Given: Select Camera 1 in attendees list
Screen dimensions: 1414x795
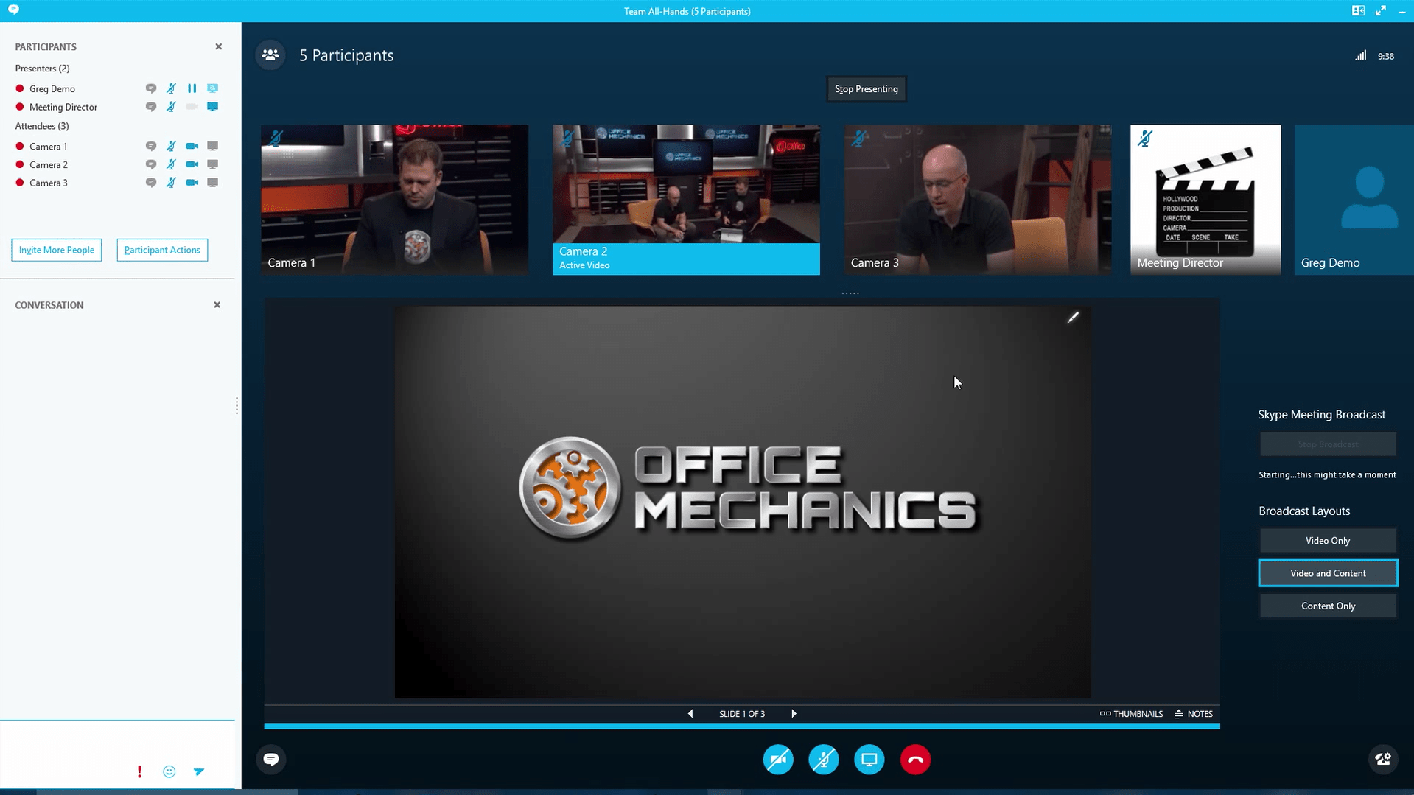Looking at the screenshot, I should [x=48, y=147].
